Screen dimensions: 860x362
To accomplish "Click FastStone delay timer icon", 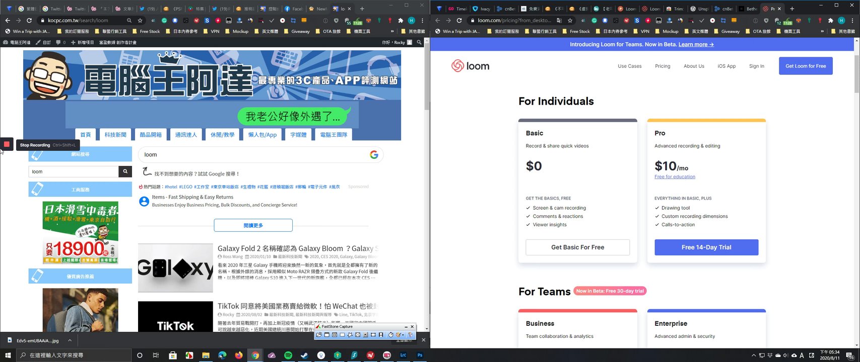I will 391,335.
